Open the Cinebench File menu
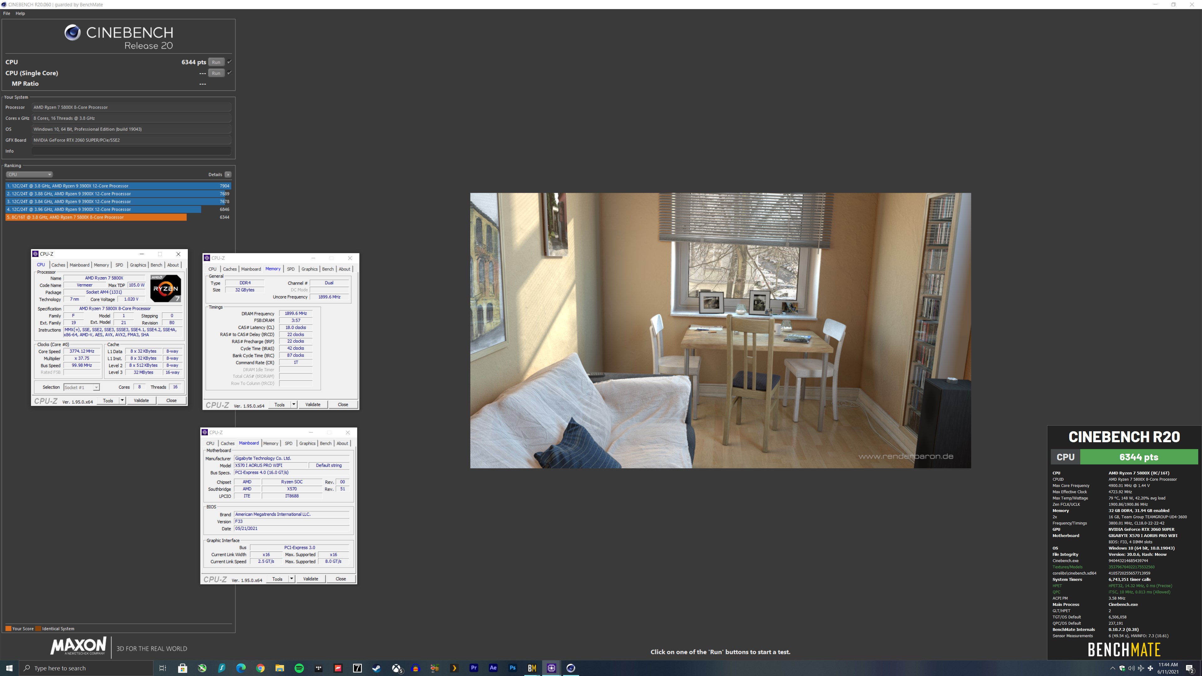The height and width of the screenshot is (676, 1202). click(x=7, y=13)
